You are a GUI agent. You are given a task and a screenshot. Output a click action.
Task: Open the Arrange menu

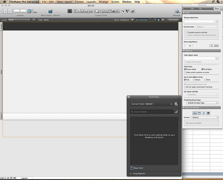click(x=103, y=2)
